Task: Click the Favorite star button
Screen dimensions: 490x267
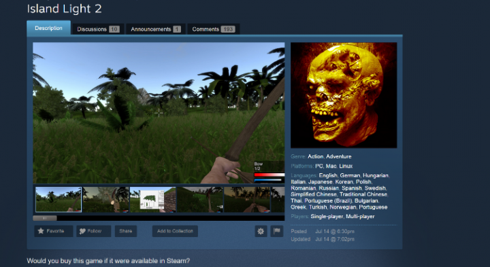Action: tap(54, 231)
